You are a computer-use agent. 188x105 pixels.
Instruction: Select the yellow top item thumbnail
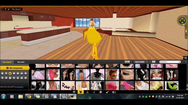tap(157, 85)
